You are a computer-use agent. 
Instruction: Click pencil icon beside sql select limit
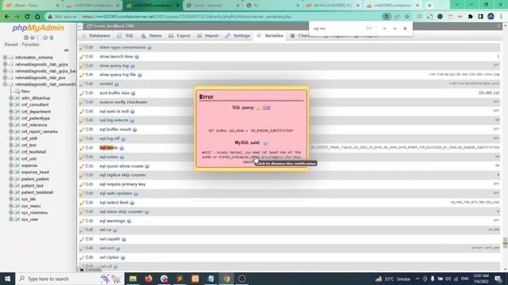(x=82, y=203)
